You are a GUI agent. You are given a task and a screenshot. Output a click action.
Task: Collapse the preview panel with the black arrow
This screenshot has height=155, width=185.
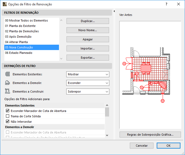114,11
